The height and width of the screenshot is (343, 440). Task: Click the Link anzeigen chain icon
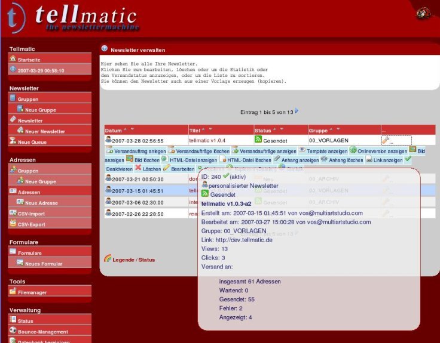369,159
